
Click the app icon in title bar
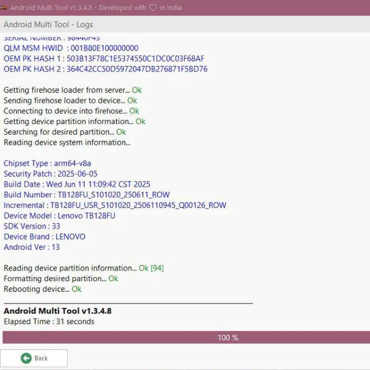pos(4,7)
